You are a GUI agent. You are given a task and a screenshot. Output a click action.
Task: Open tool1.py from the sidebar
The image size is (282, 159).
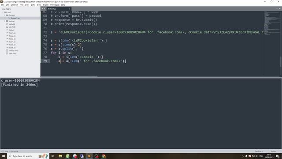click(12, 33)
